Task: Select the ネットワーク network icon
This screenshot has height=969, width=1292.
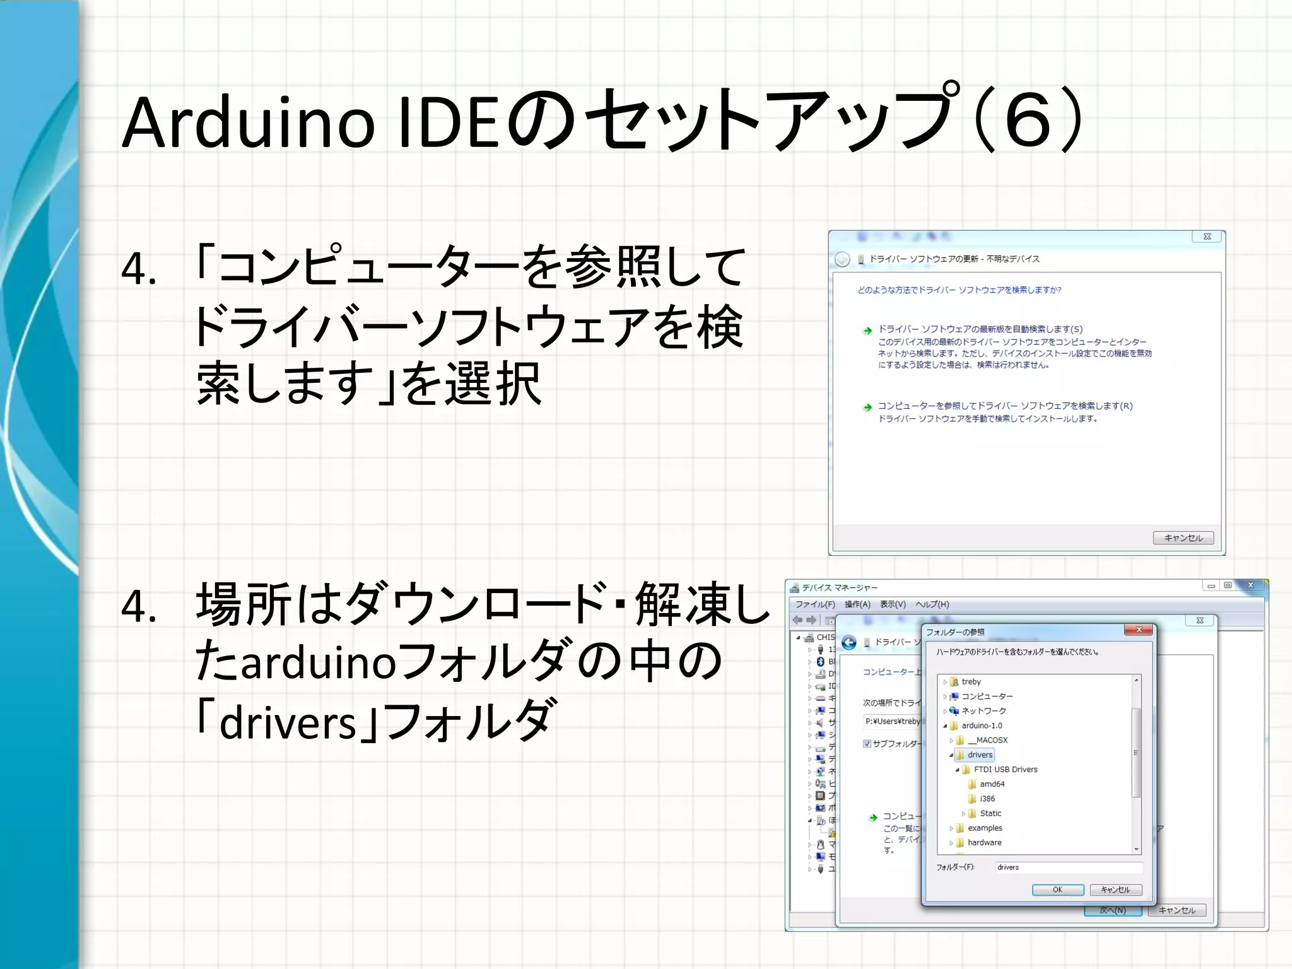Action: (954, 711)
